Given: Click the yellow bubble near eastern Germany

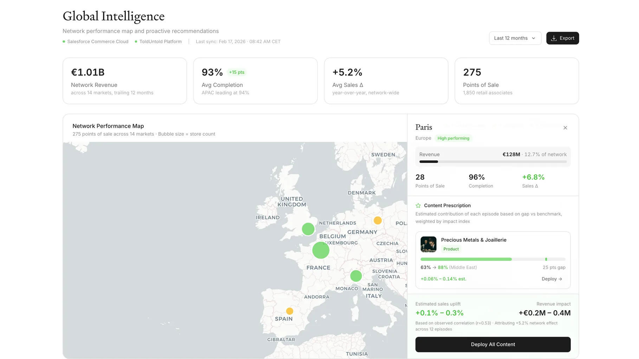Looking at the screenshot, I should (377, 221).
